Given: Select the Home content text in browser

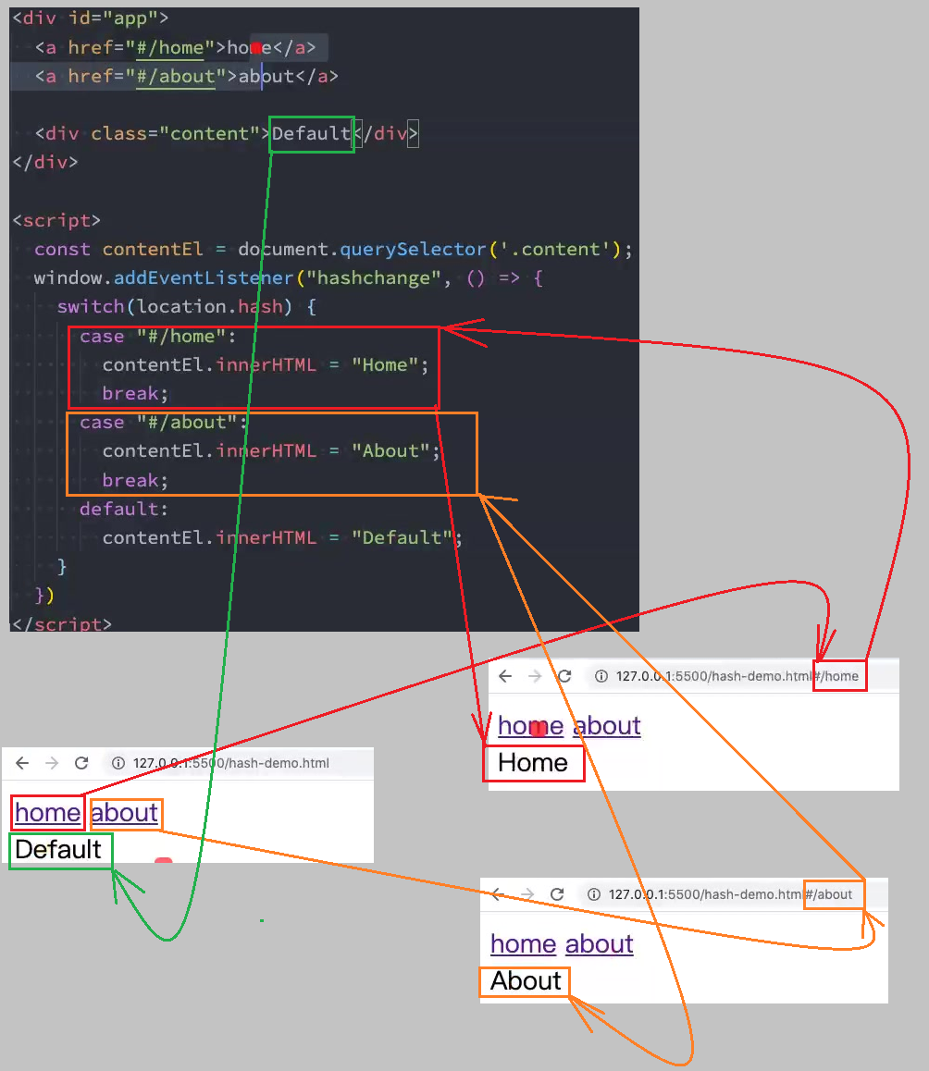Looking at the screenshot, I should click(533, 763).
